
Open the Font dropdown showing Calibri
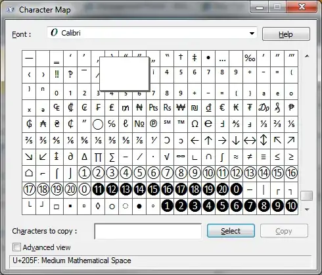pyautogui.click(x=152, y=33)
